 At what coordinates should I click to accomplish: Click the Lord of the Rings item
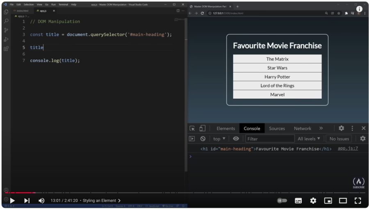click(277, 86)
